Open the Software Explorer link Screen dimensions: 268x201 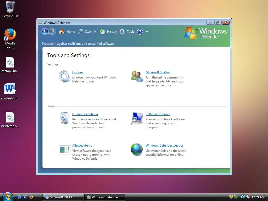pos(158,114)
